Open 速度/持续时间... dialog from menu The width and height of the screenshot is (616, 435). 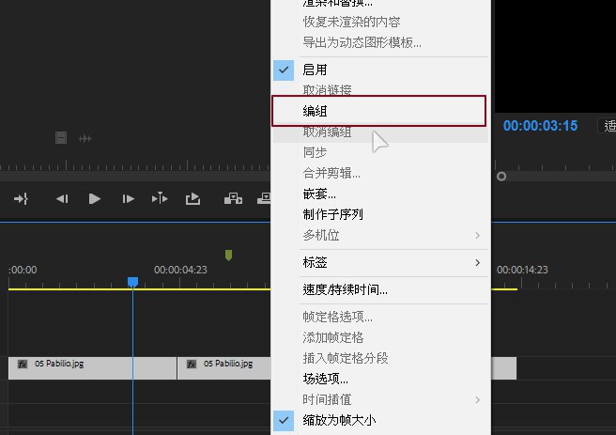[x=345, y=289]
